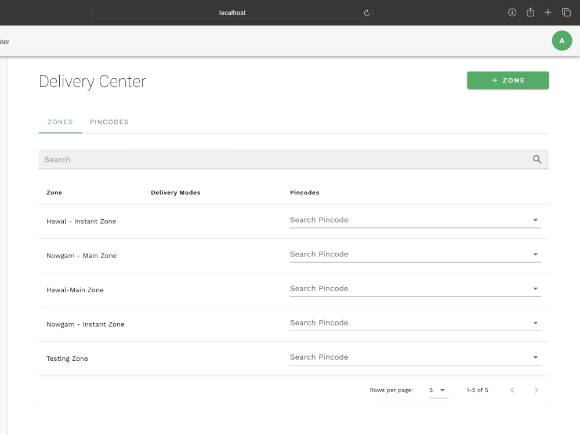The height and width of the screenshot is (435, 580).
Task: Go to the previous page chevron
Action: point(512,390)
